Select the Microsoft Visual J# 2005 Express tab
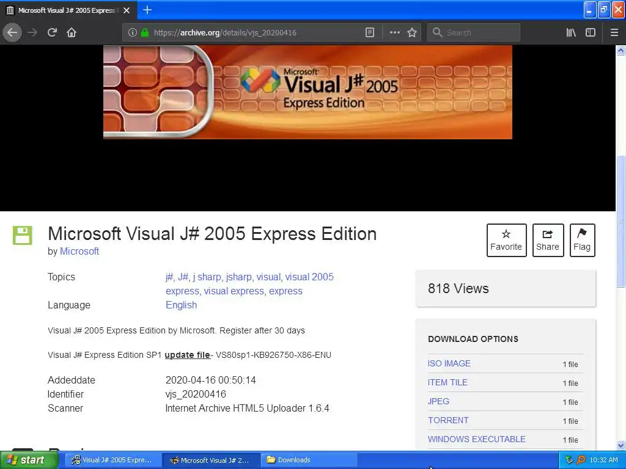This screenshot has height=469, width=626. pyautogui.click(x=68, y=10)
